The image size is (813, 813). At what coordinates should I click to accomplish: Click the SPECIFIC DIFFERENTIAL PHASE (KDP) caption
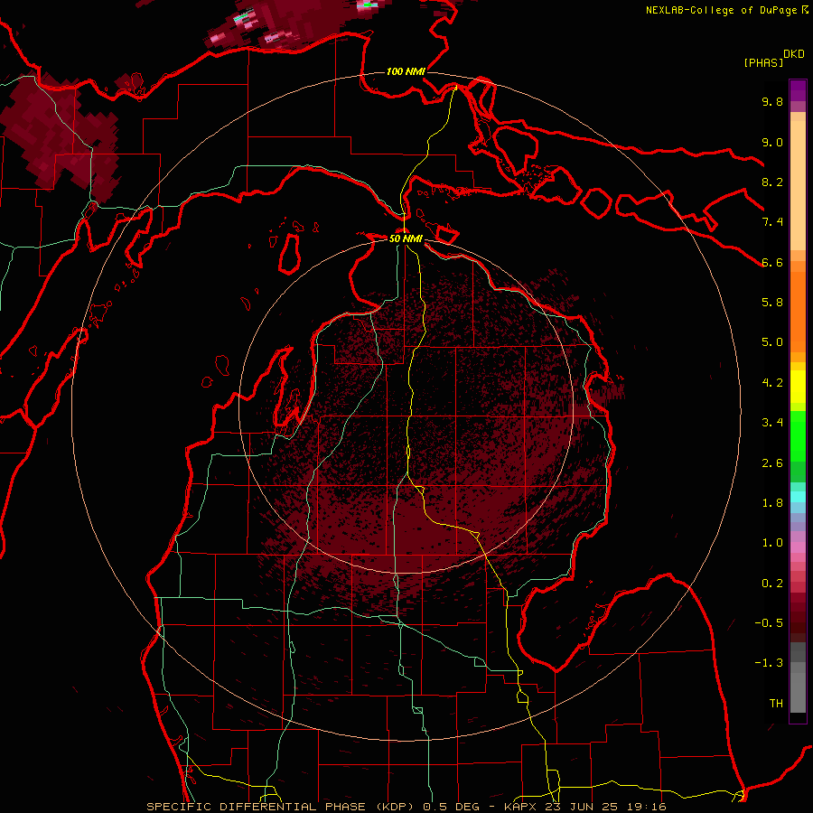tap(283, 807)
